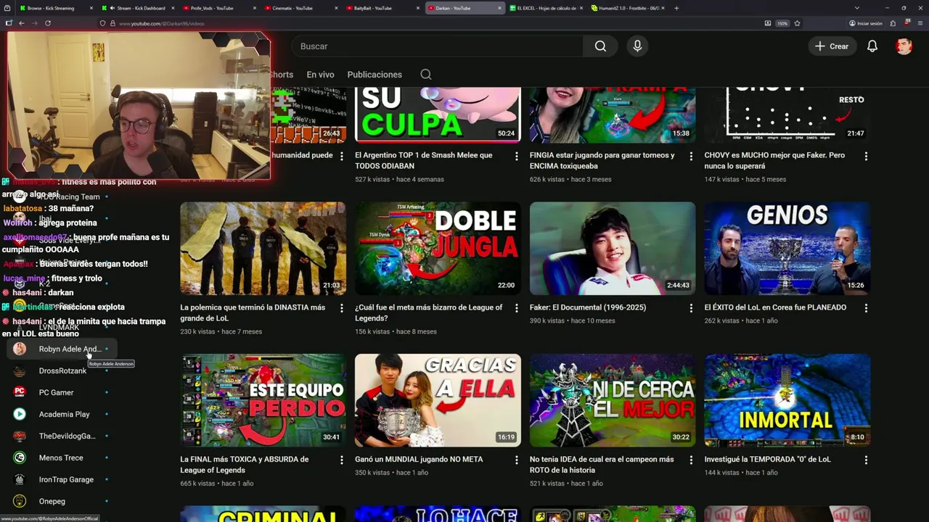This screenshot has height=522, width=929.
Task: Close the Darkan - YouTube browser tab
Action: coord(499,8)
